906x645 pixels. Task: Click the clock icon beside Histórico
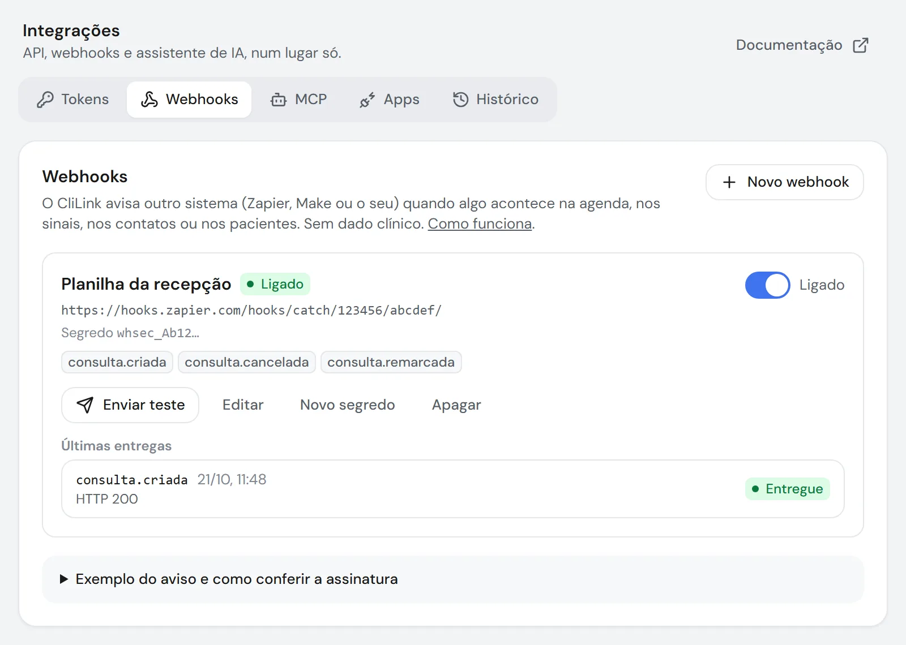pyautogui.click(x=460, y=100)
